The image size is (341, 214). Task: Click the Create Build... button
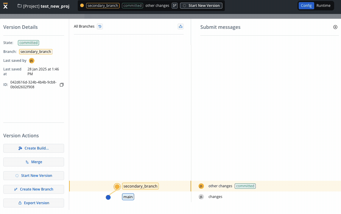click(x=34, y=148)
